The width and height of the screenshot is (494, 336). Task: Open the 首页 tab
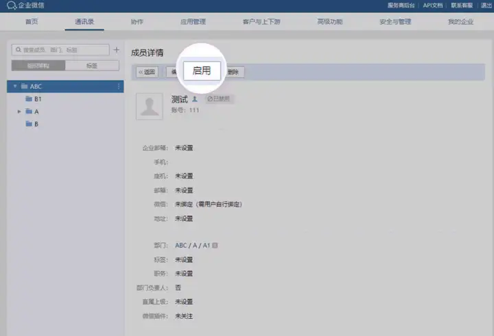click(x=32, y=22)
